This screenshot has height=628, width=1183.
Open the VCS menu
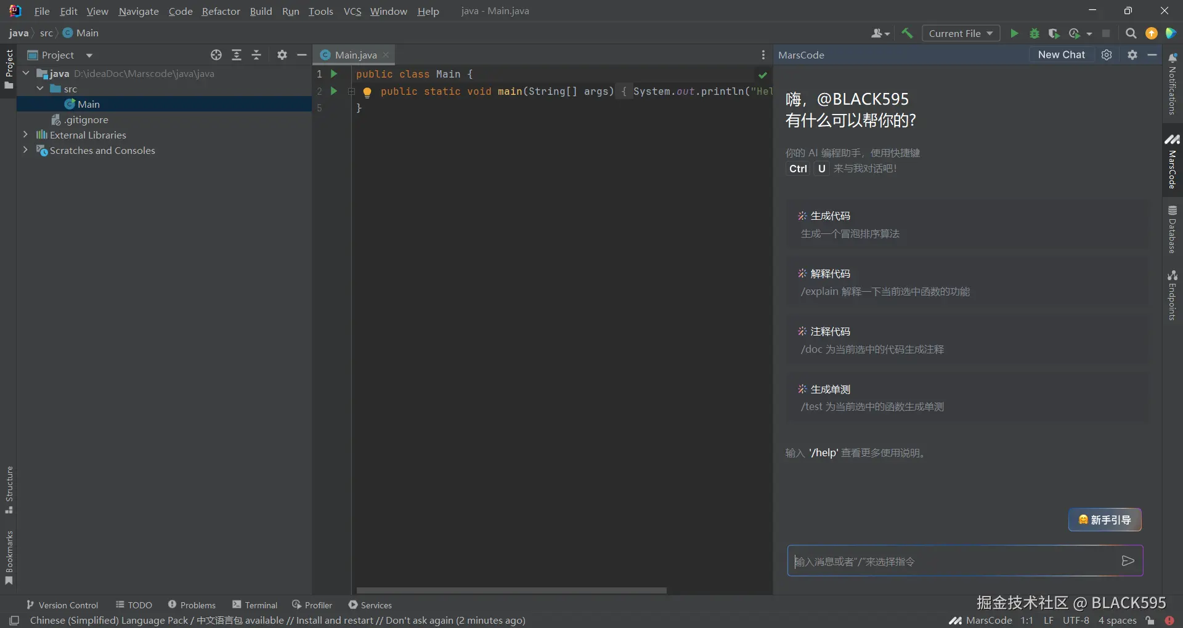352,11
